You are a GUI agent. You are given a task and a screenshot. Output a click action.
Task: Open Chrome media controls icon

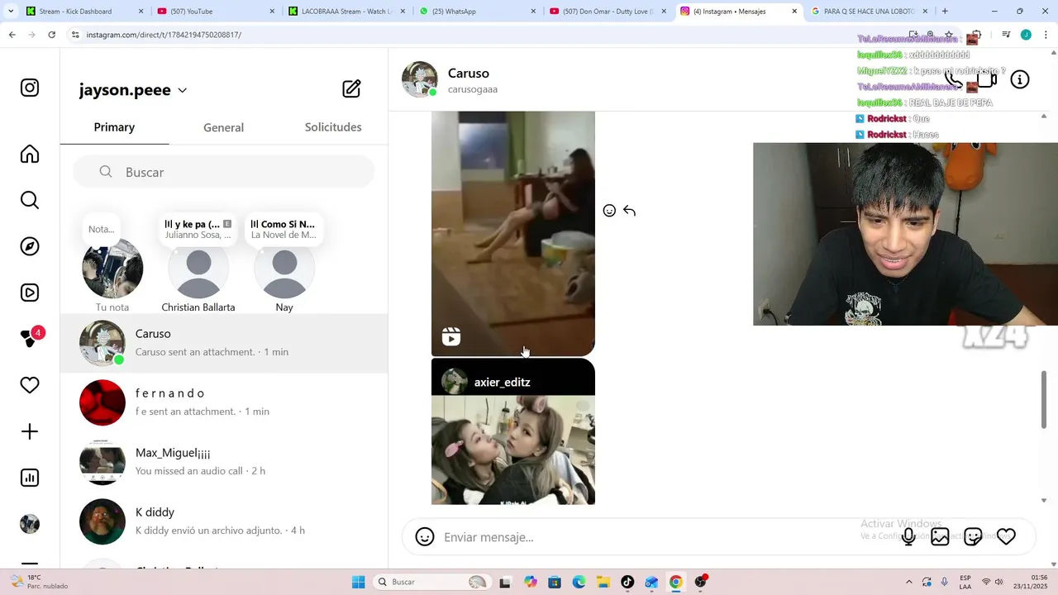pos(1006,35)
